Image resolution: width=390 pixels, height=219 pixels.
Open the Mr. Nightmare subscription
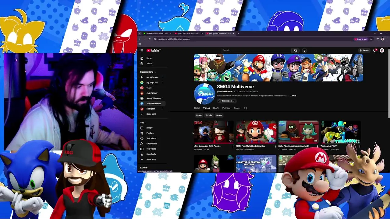tap(152, 77)
